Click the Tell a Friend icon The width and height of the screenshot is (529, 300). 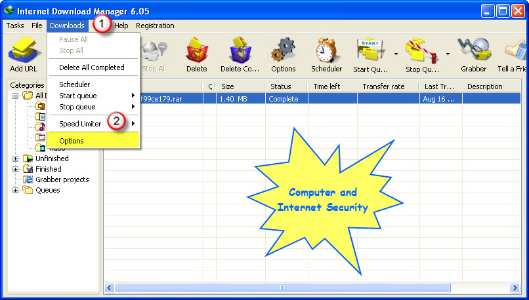pos(516,50)
